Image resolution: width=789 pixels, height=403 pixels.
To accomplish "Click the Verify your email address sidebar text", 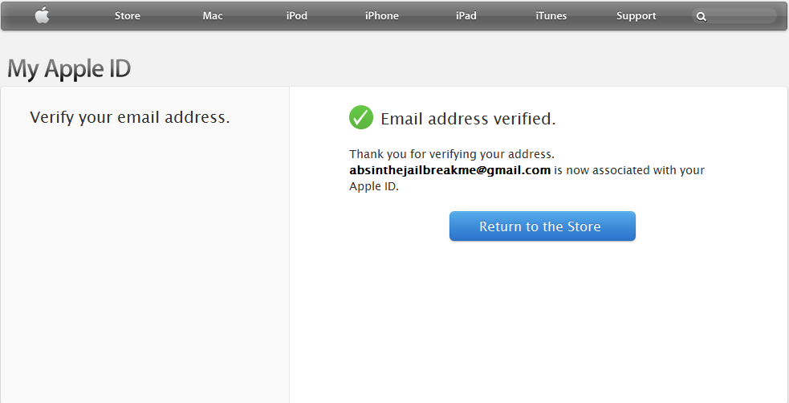I will 130,117.
